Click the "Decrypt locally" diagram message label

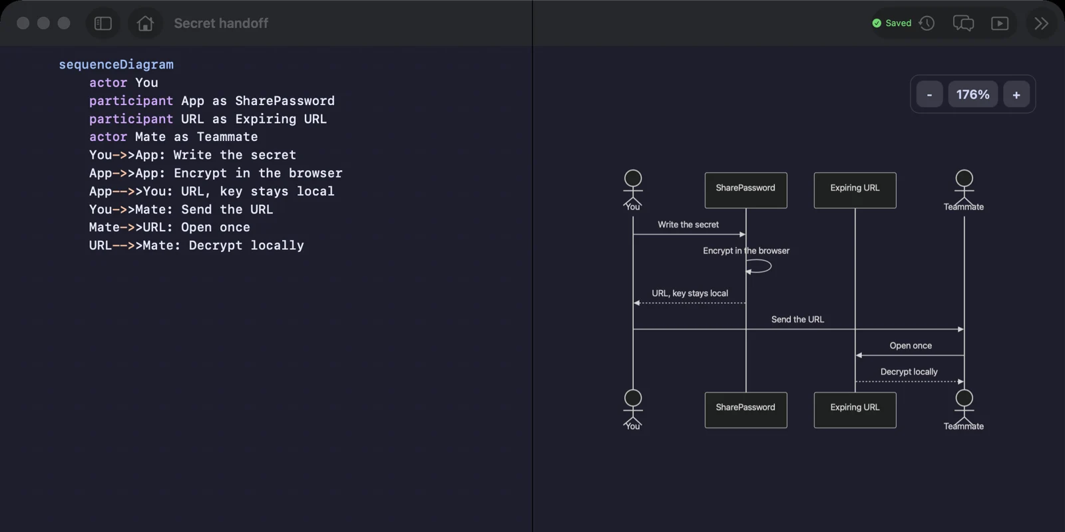pyautogui.click(x=909, y=372)
